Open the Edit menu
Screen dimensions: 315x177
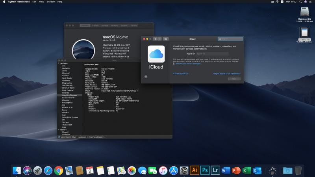34,2
